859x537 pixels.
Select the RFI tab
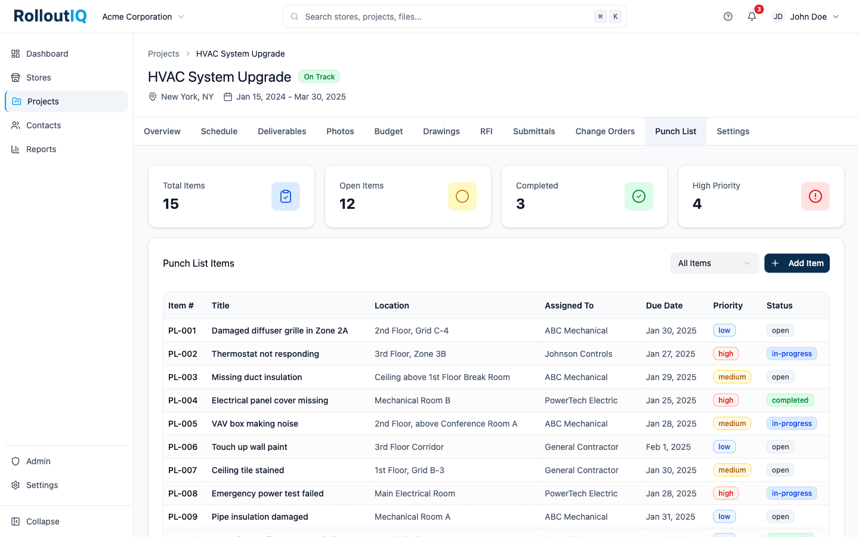point(486,131)
